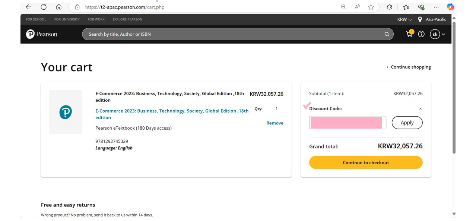
Task: Open the browser home page icon
Action: point(58,7)
